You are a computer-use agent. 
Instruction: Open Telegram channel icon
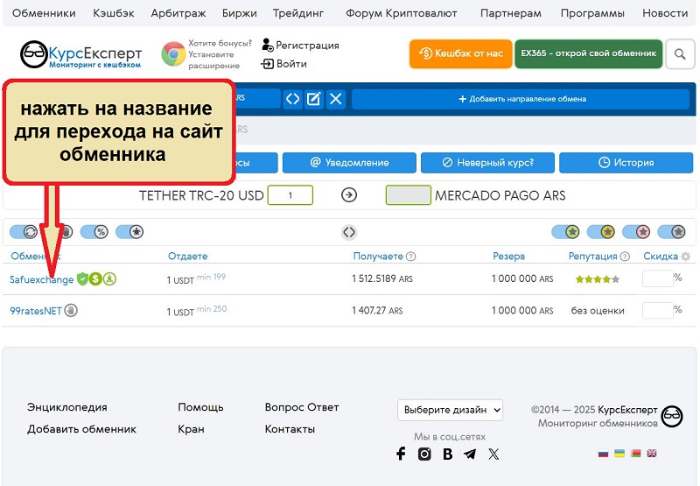point(470,454)
